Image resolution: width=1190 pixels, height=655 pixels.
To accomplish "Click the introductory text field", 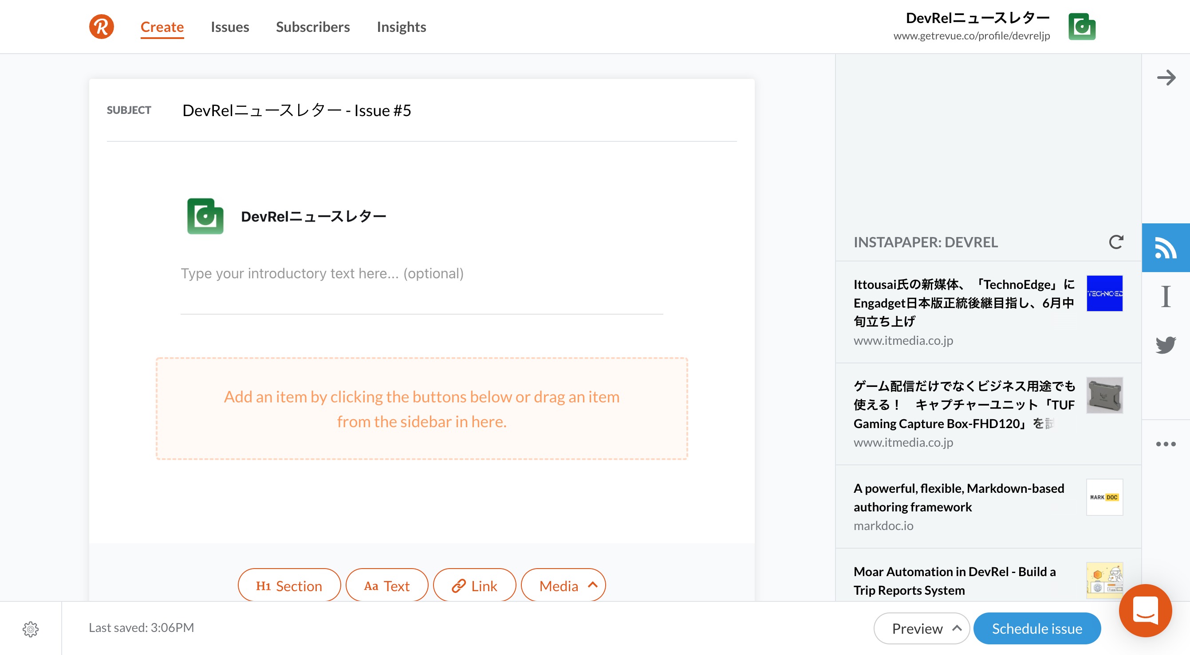I will click(x=422, y=273).
